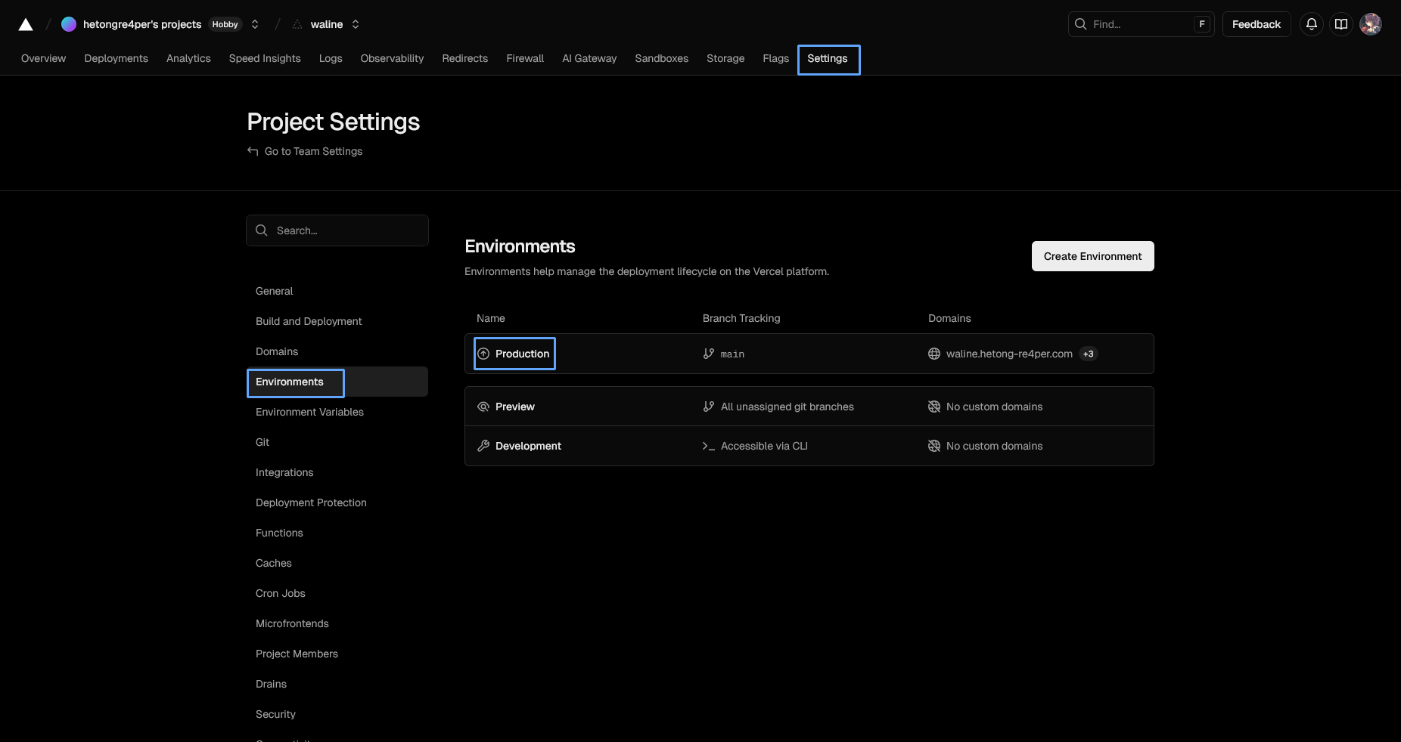The image size is (1401, 742).
Task: Click the globe icon beside waline.hetong-re4per.com
Action: pyautogui.click(x=934, y=354)
